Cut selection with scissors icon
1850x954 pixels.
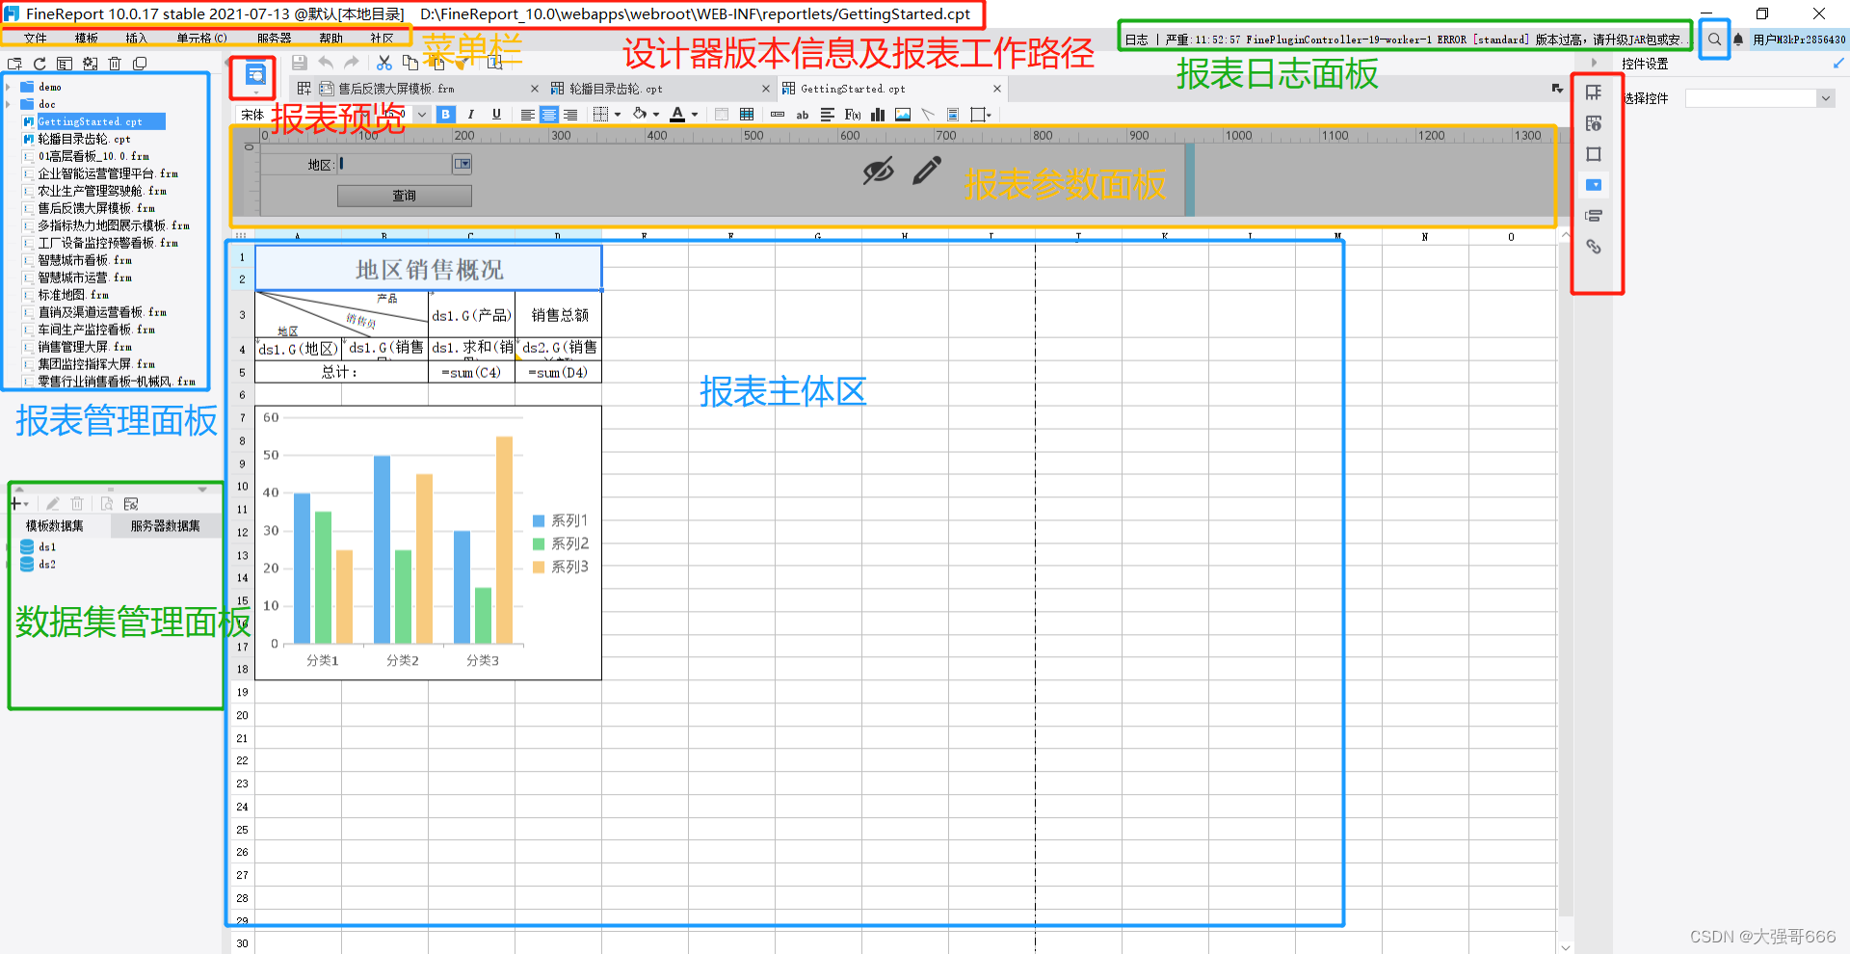coord(384,63)
